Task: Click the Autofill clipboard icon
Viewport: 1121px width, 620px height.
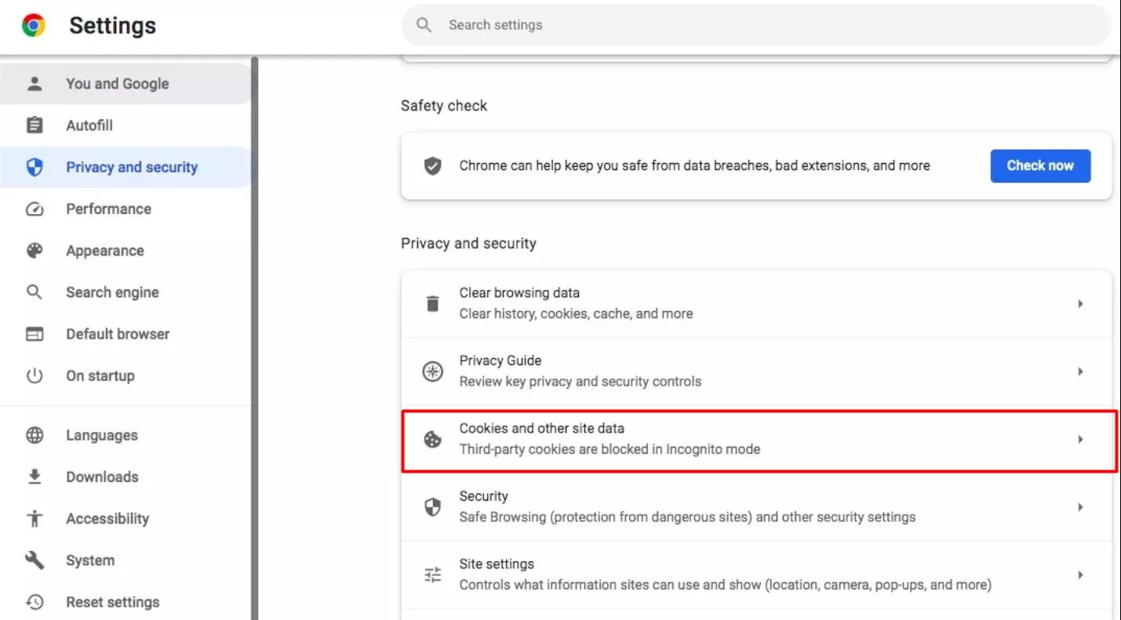Action: point(35,125)
